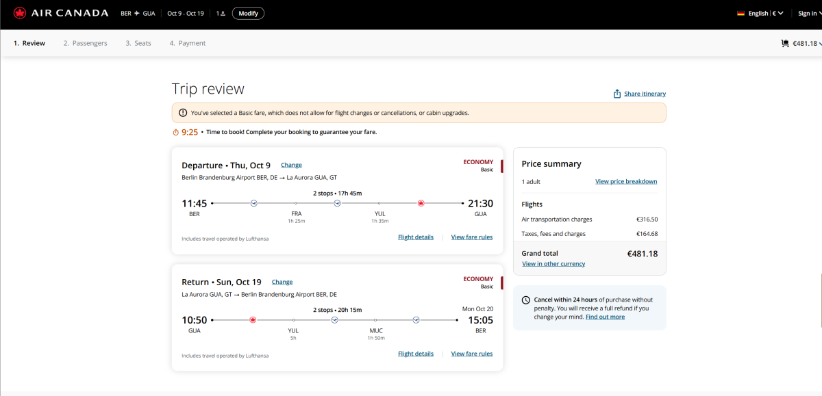
Task: Click the Air Canada maple leaf logo
Action: [19, 13]
